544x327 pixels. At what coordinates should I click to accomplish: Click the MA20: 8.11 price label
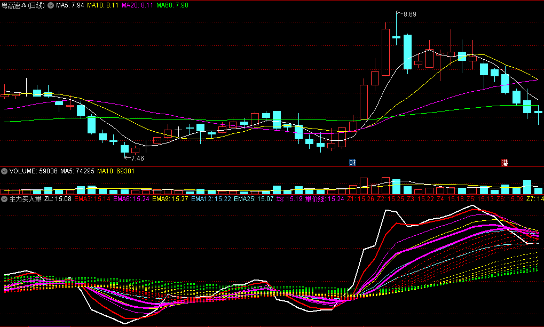(x=137, y=5)
